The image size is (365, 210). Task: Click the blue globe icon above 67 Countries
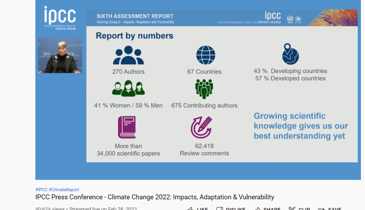click(205, 55)
